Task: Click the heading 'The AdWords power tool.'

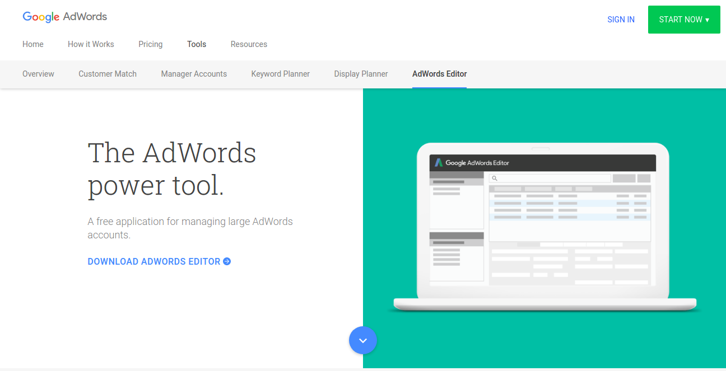Action: [x=172, y=169]
